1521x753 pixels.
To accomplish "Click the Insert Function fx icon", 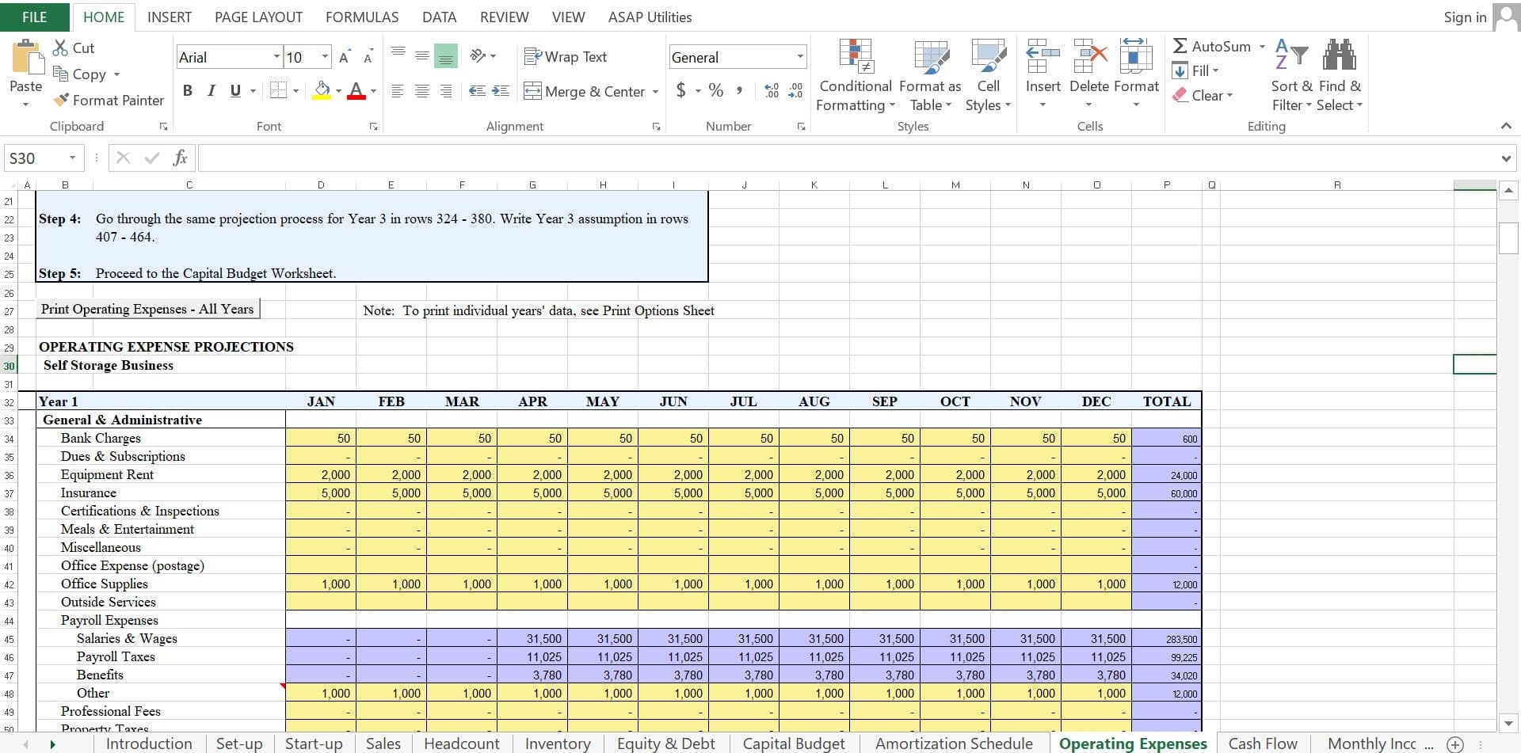I will tap(180, 158).
